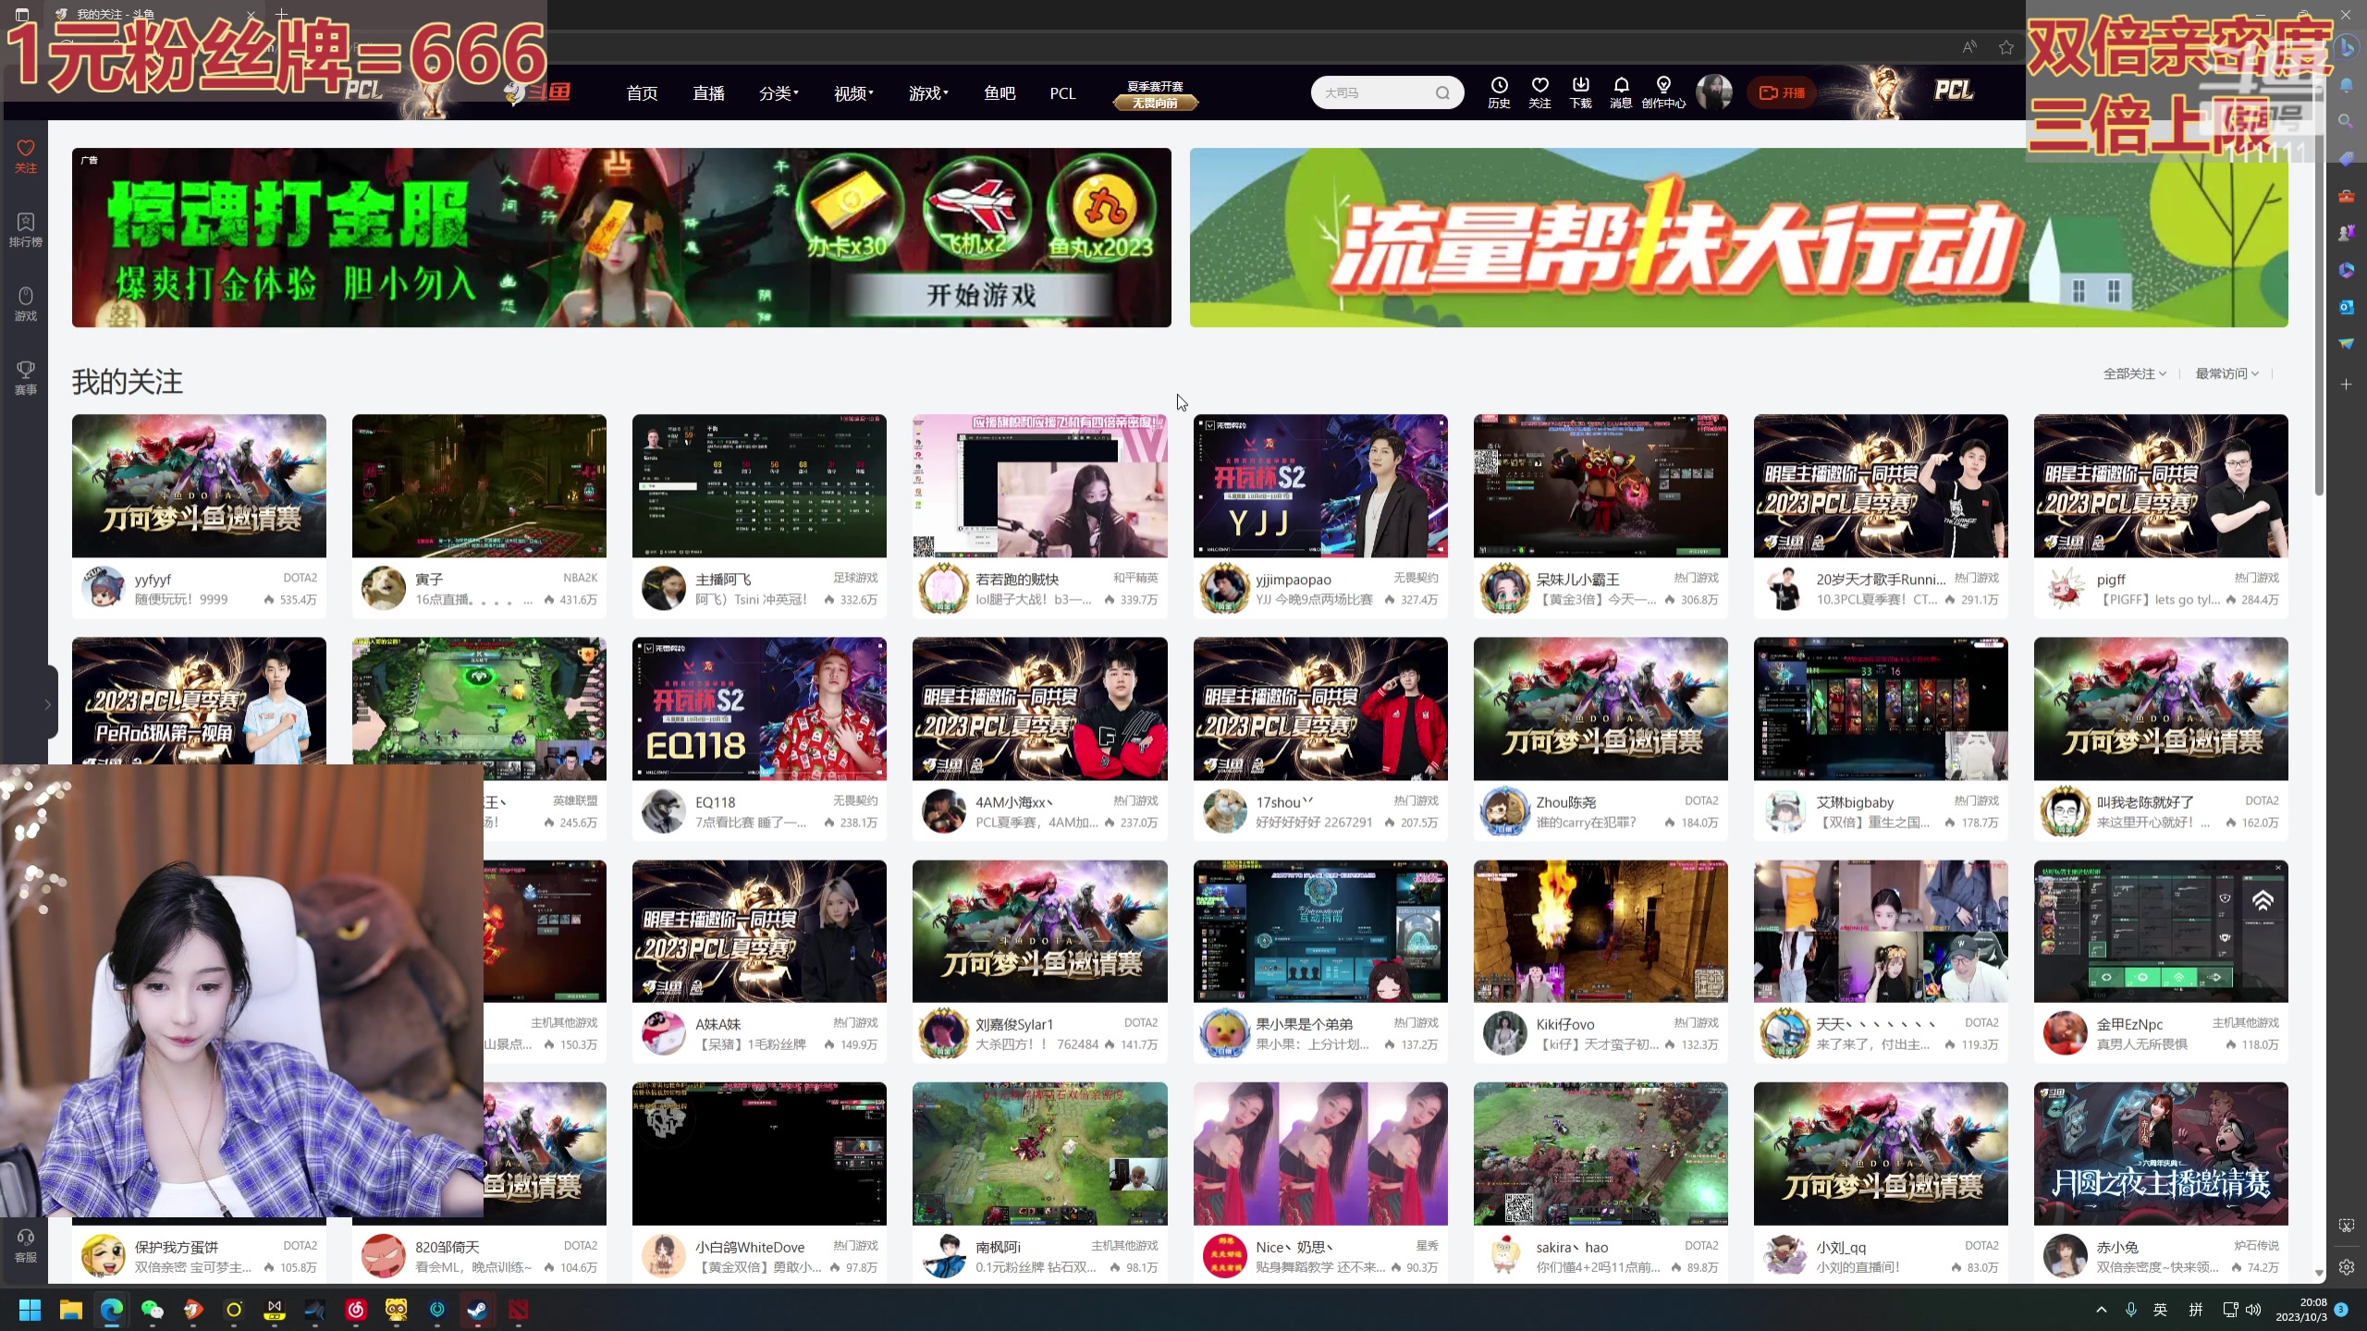Launch Steam from the taskbar
The width and height of the screenshot is (2367, 1331).
coord(476,1310)
